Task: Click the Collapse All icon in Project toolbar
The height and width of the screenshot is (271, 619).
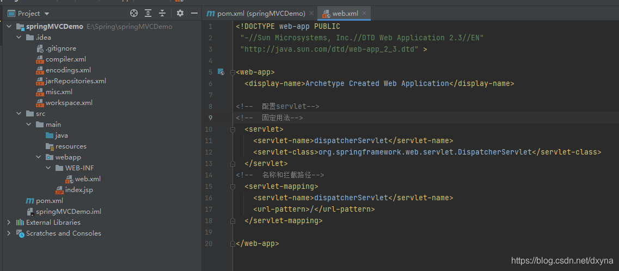Action: point(162,14)
